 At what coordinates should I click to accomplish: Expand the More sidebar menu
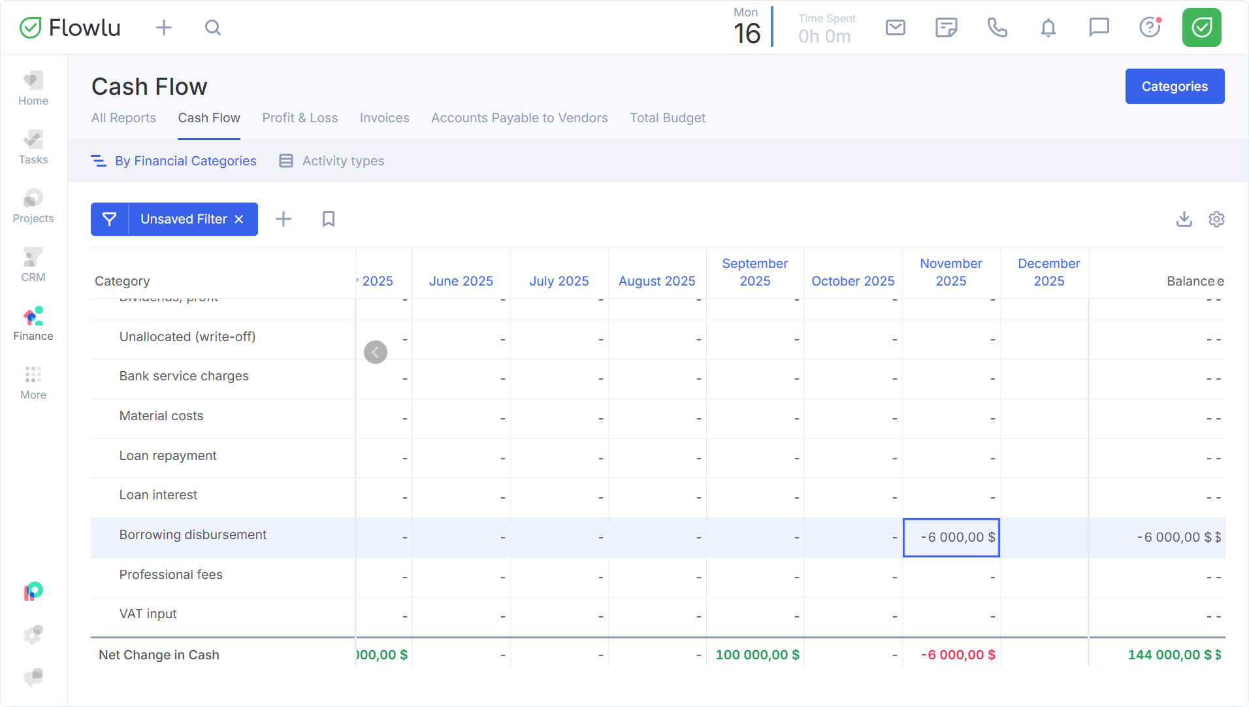coord(33,383)
